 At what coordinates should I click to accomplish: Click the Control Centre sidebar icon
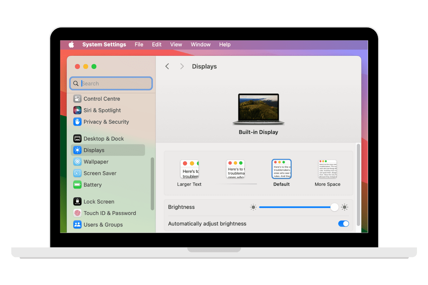77,98
